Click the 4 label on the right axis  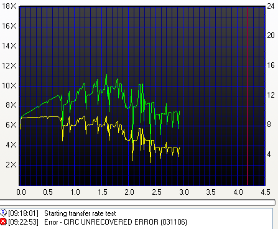[x=269, y=154]
